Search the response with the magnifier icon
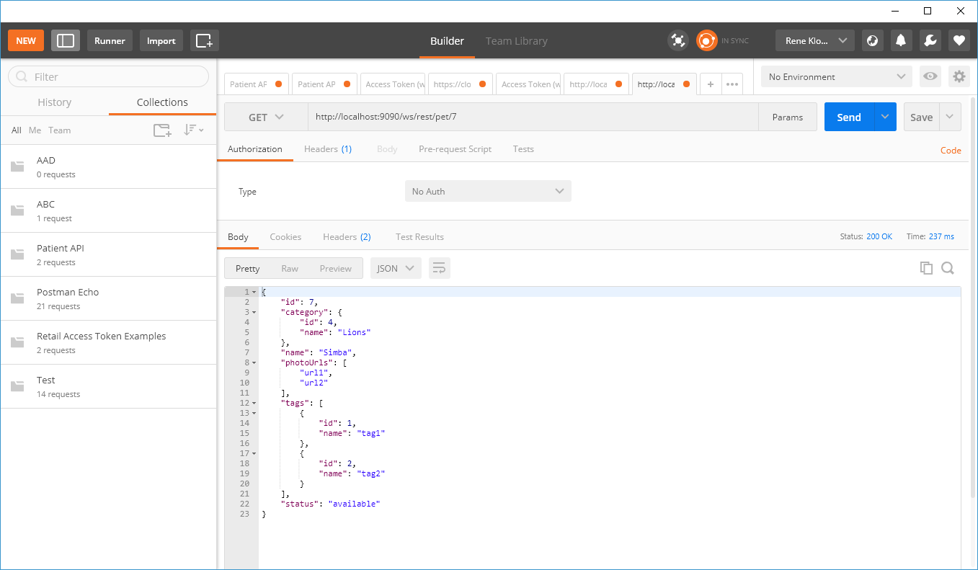The height and width of the screenshot is (570, 978). 948,267
